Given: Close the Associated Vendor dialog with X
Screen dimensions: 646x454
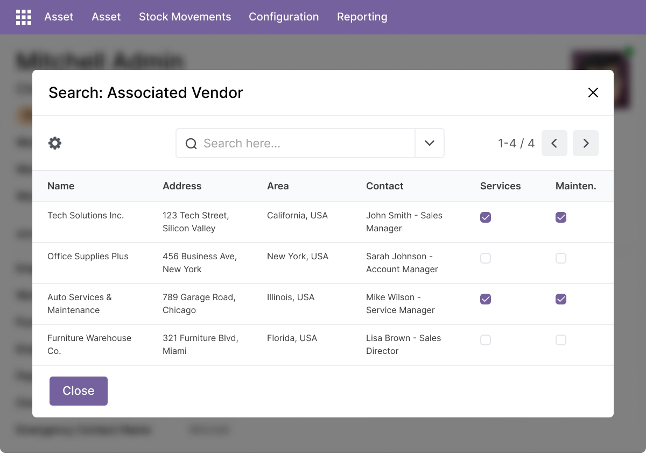Looking at the screenshot, I should click(593, 93).
